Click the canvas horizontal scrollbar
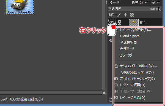This screenshot has height=106, width=165. click(x=51, y=93)
